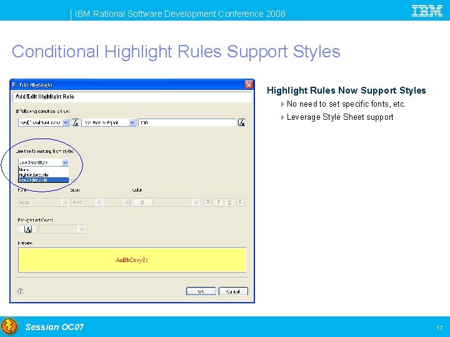The height and width of the screenshot is (337, 450).
Task: Open expression builder beside condition field
Action: pos(75,122)
